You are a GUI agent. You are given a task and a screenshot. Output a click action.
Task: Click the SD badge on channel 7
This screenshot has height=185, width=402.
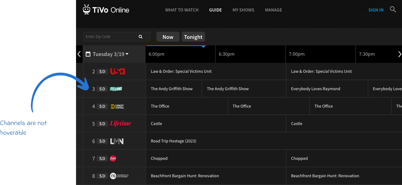click(102, 159)
